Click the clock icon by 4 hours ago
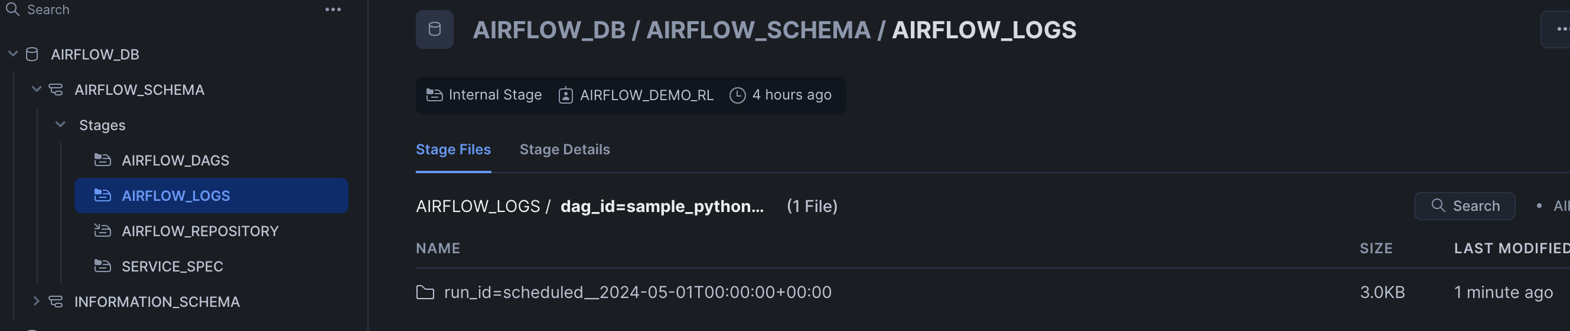1570x331 pixels. [x=737, y=95]
